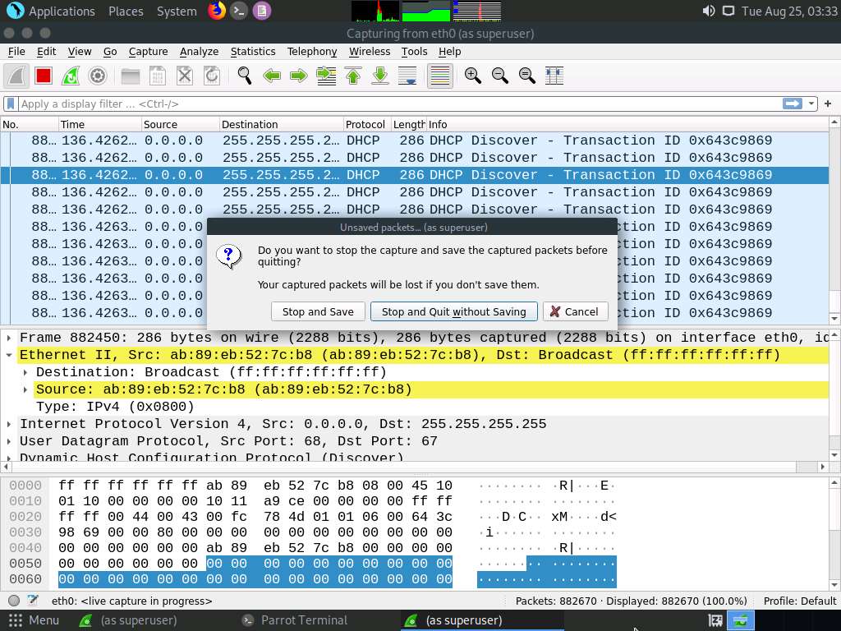Click the close capture file X icon
Image resolution: width=841 pixels, height=631 pixels.
click(185, 76)
